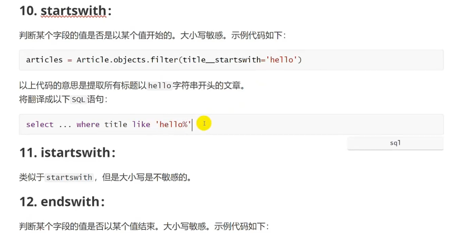Click the "11. istartswith:" heading
The width and height of the screenshot is (469, 240).
[x=67, y=153]
